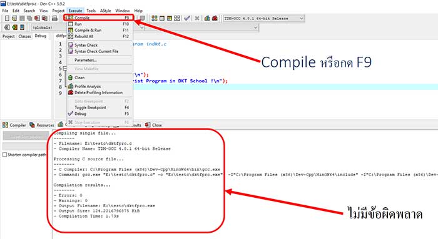Switch to the Classes side tab
Screen dimensions: 438x239
pos(24,36)
